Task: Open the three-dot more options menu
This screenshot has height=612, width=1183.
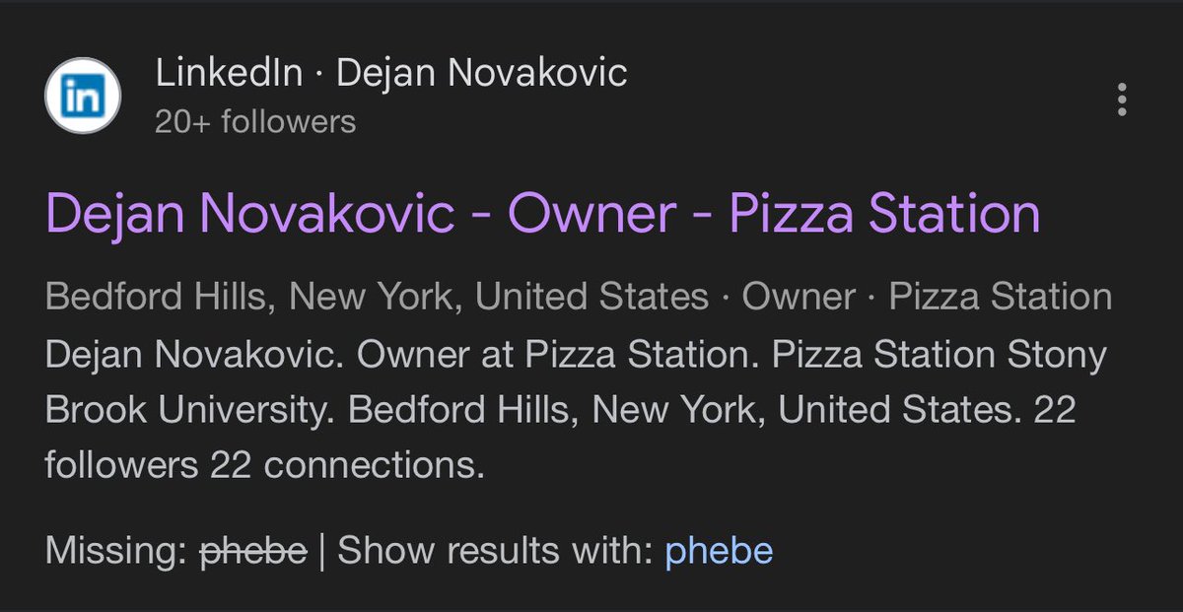Action: (1122, 100)
